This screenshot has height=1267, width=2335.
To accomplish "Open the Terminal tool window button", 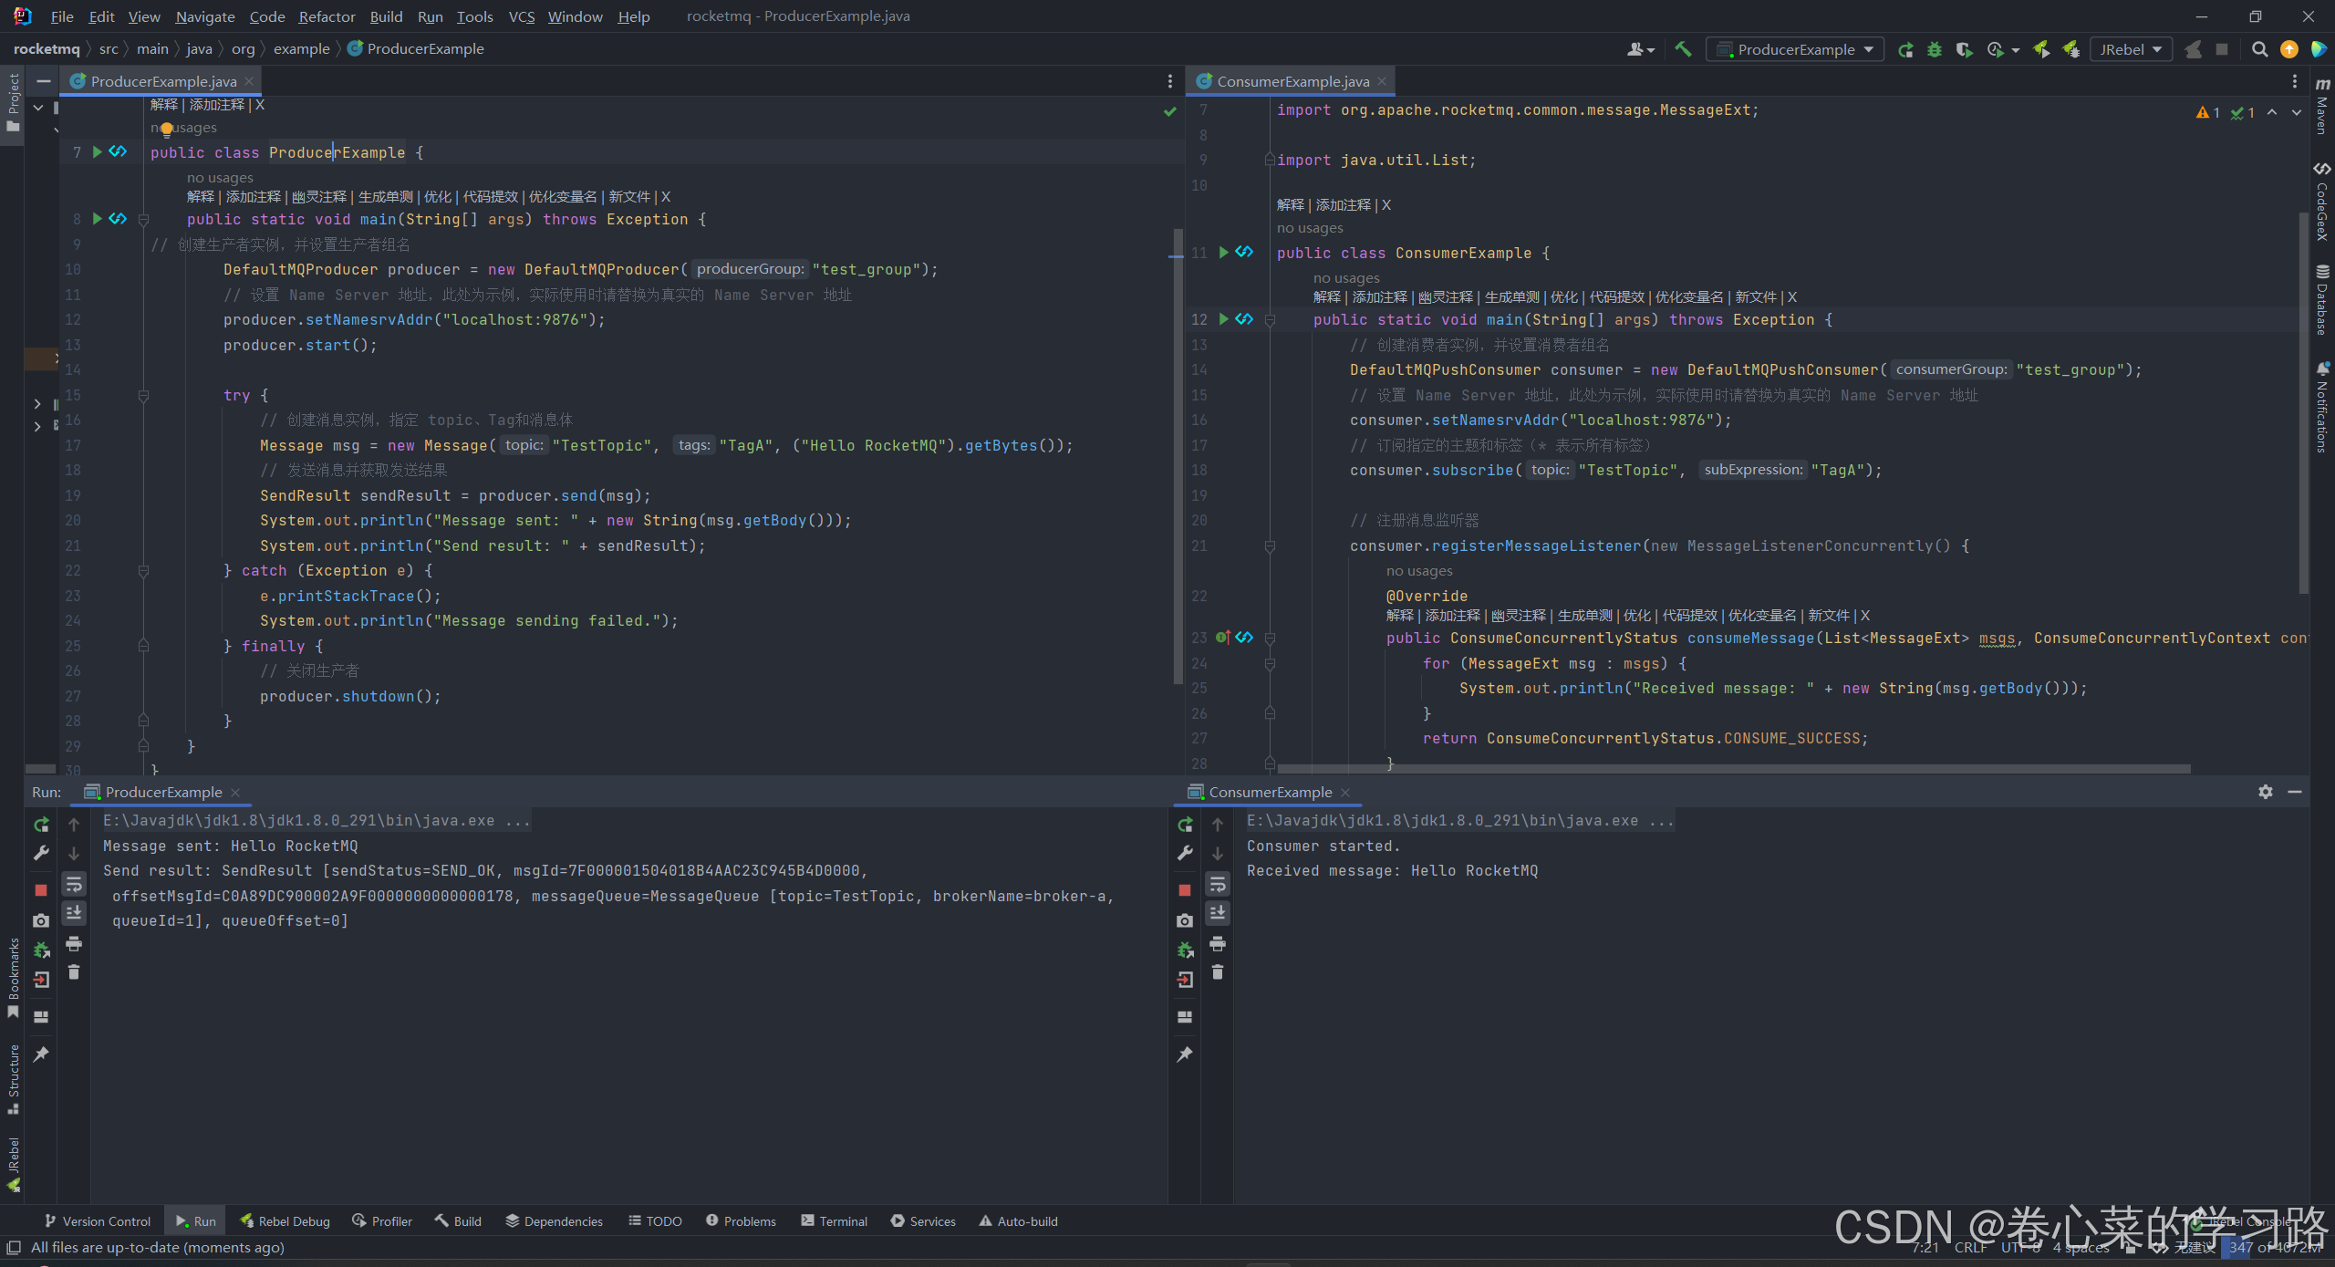I will point(834,1220).
